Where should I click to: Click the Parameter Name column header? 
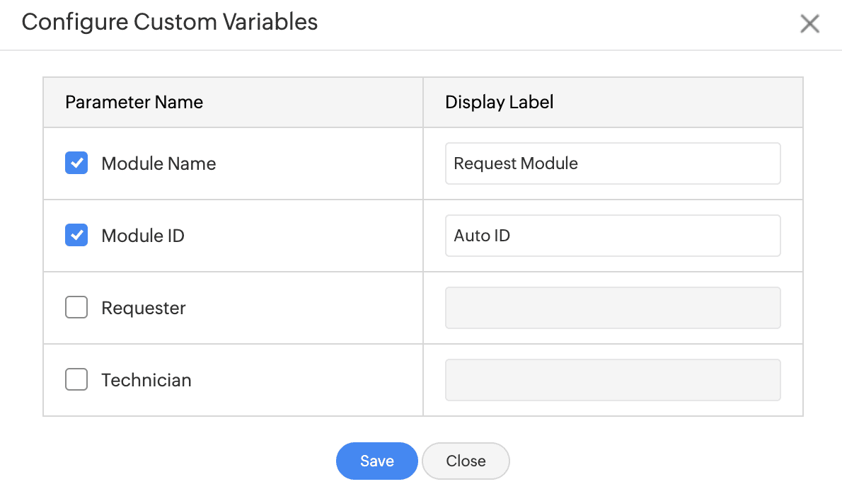[134, 102]
